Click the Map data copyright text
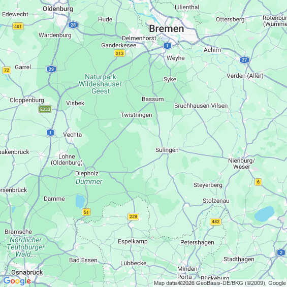This screenshot has width=287, height=287. pos(220,283)
